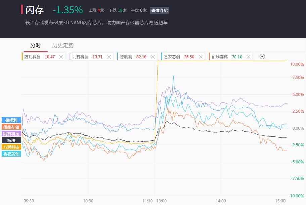Screen dimensions: 306x205
Task: Toggle the 同有科技 purple legend label
Action: (x=11, y=134)
